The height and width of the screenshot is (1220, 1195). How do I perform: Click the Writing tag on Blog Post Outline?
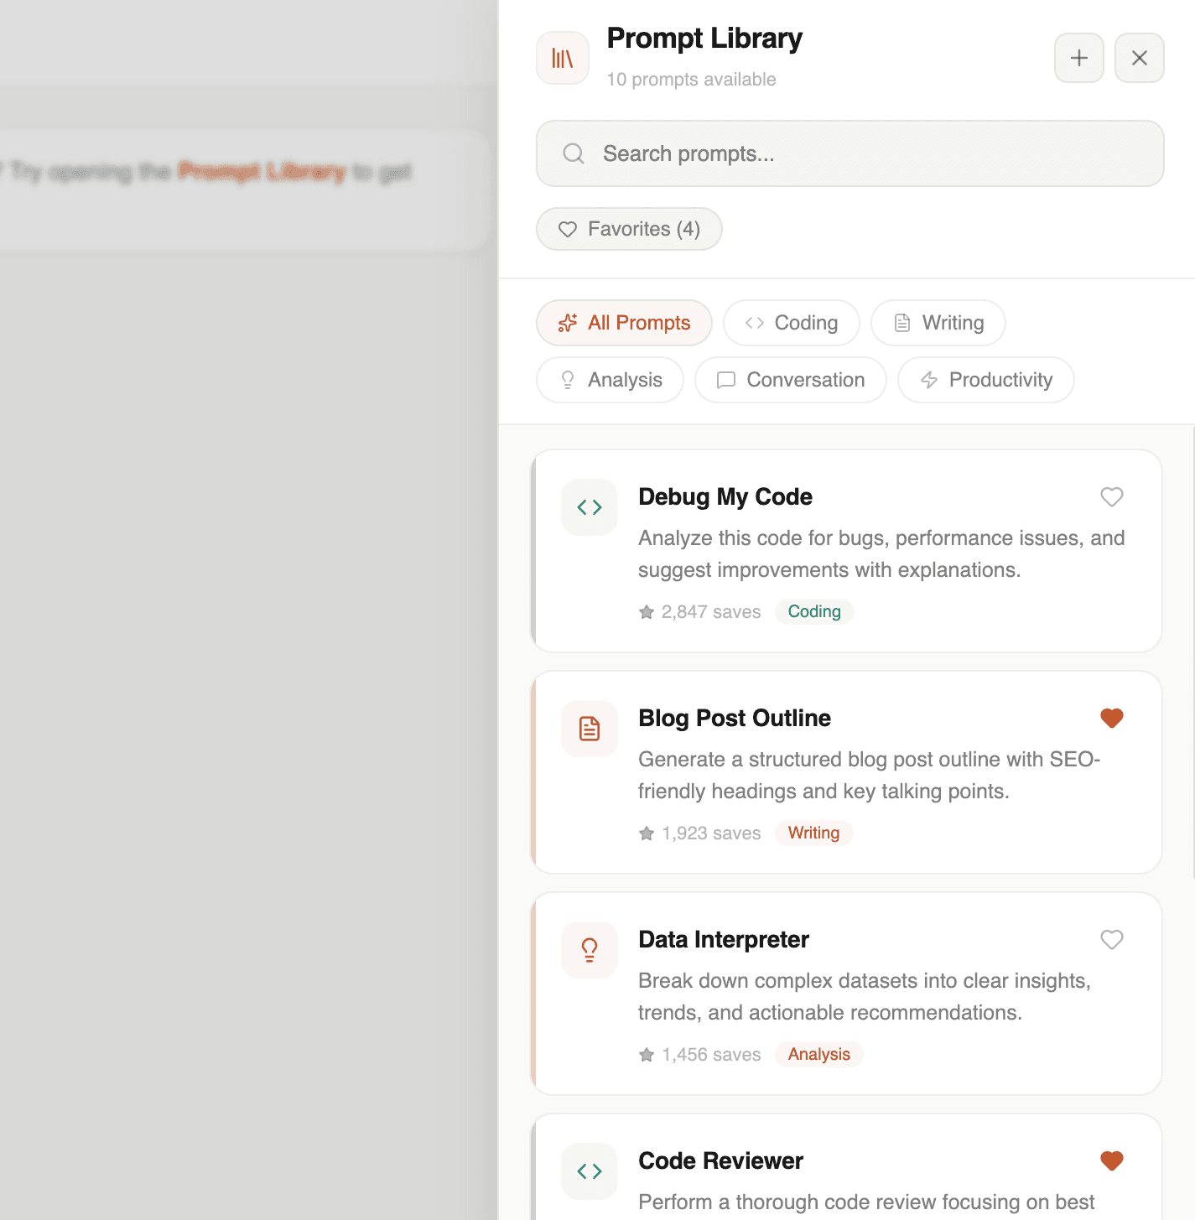pos(814,833)
